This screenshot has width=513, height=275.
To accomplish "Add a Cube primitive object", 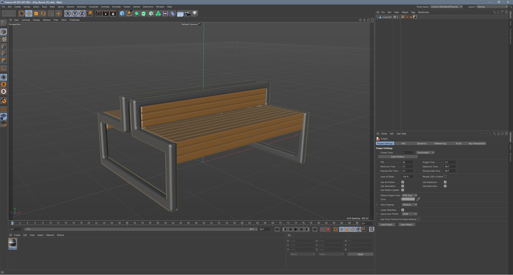I will pos(122,13).
